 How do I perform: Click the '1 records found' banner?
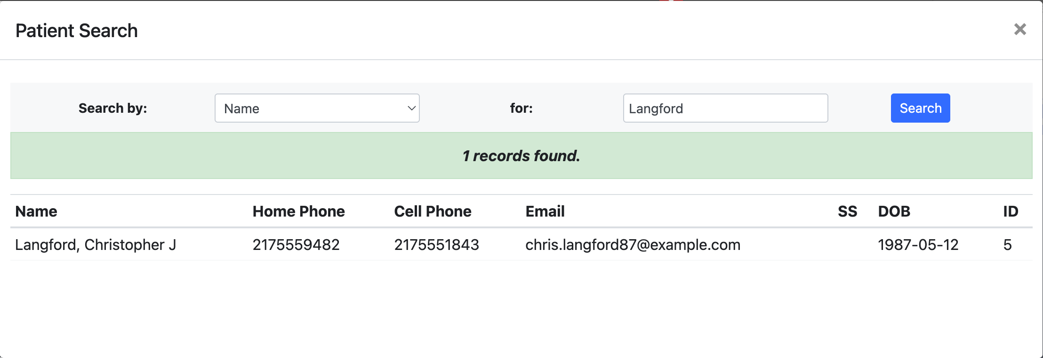[x=521, y=156]
